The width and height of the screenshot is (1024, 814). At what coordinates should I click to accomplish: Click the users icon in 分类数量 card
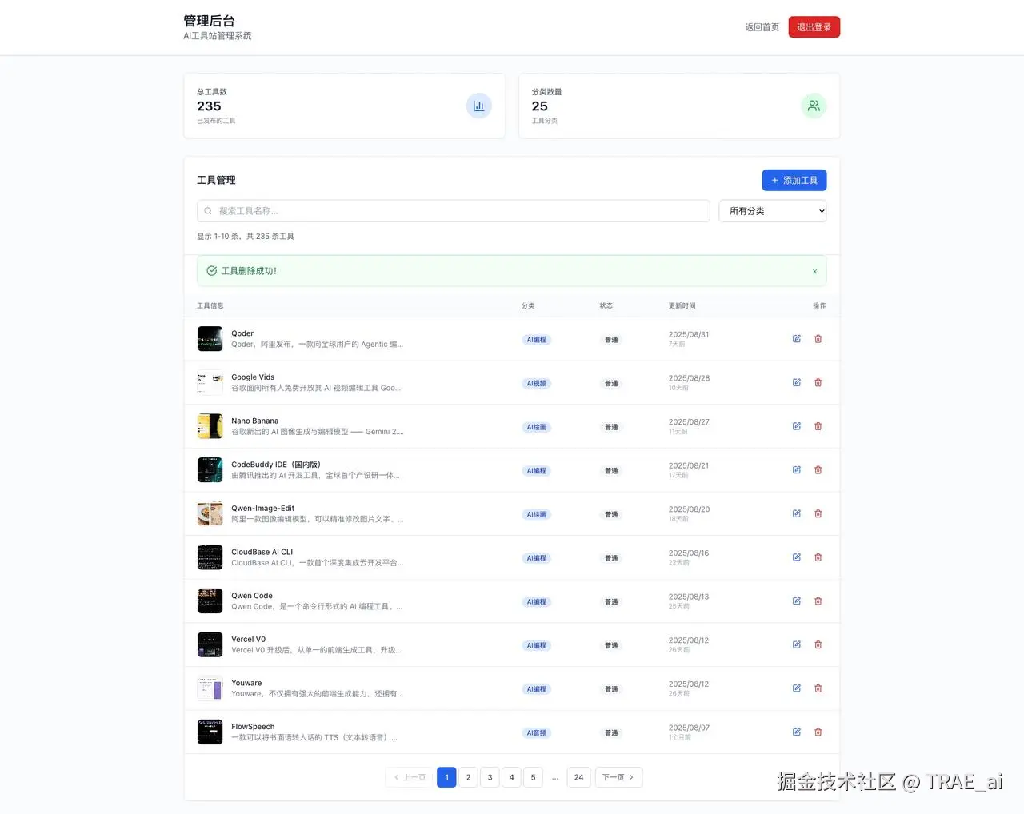[814, 106]
